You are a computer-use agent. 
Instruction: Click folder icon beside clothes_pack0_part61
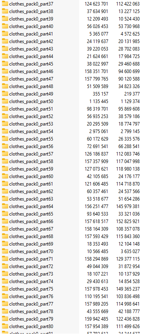5,184
